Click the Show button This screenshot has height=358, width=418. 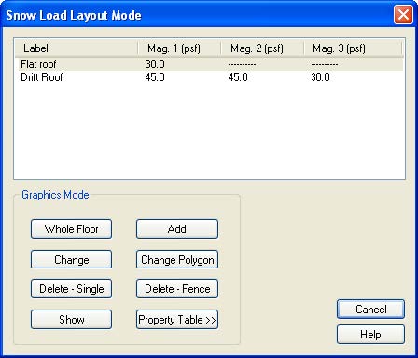click(71, 319)
